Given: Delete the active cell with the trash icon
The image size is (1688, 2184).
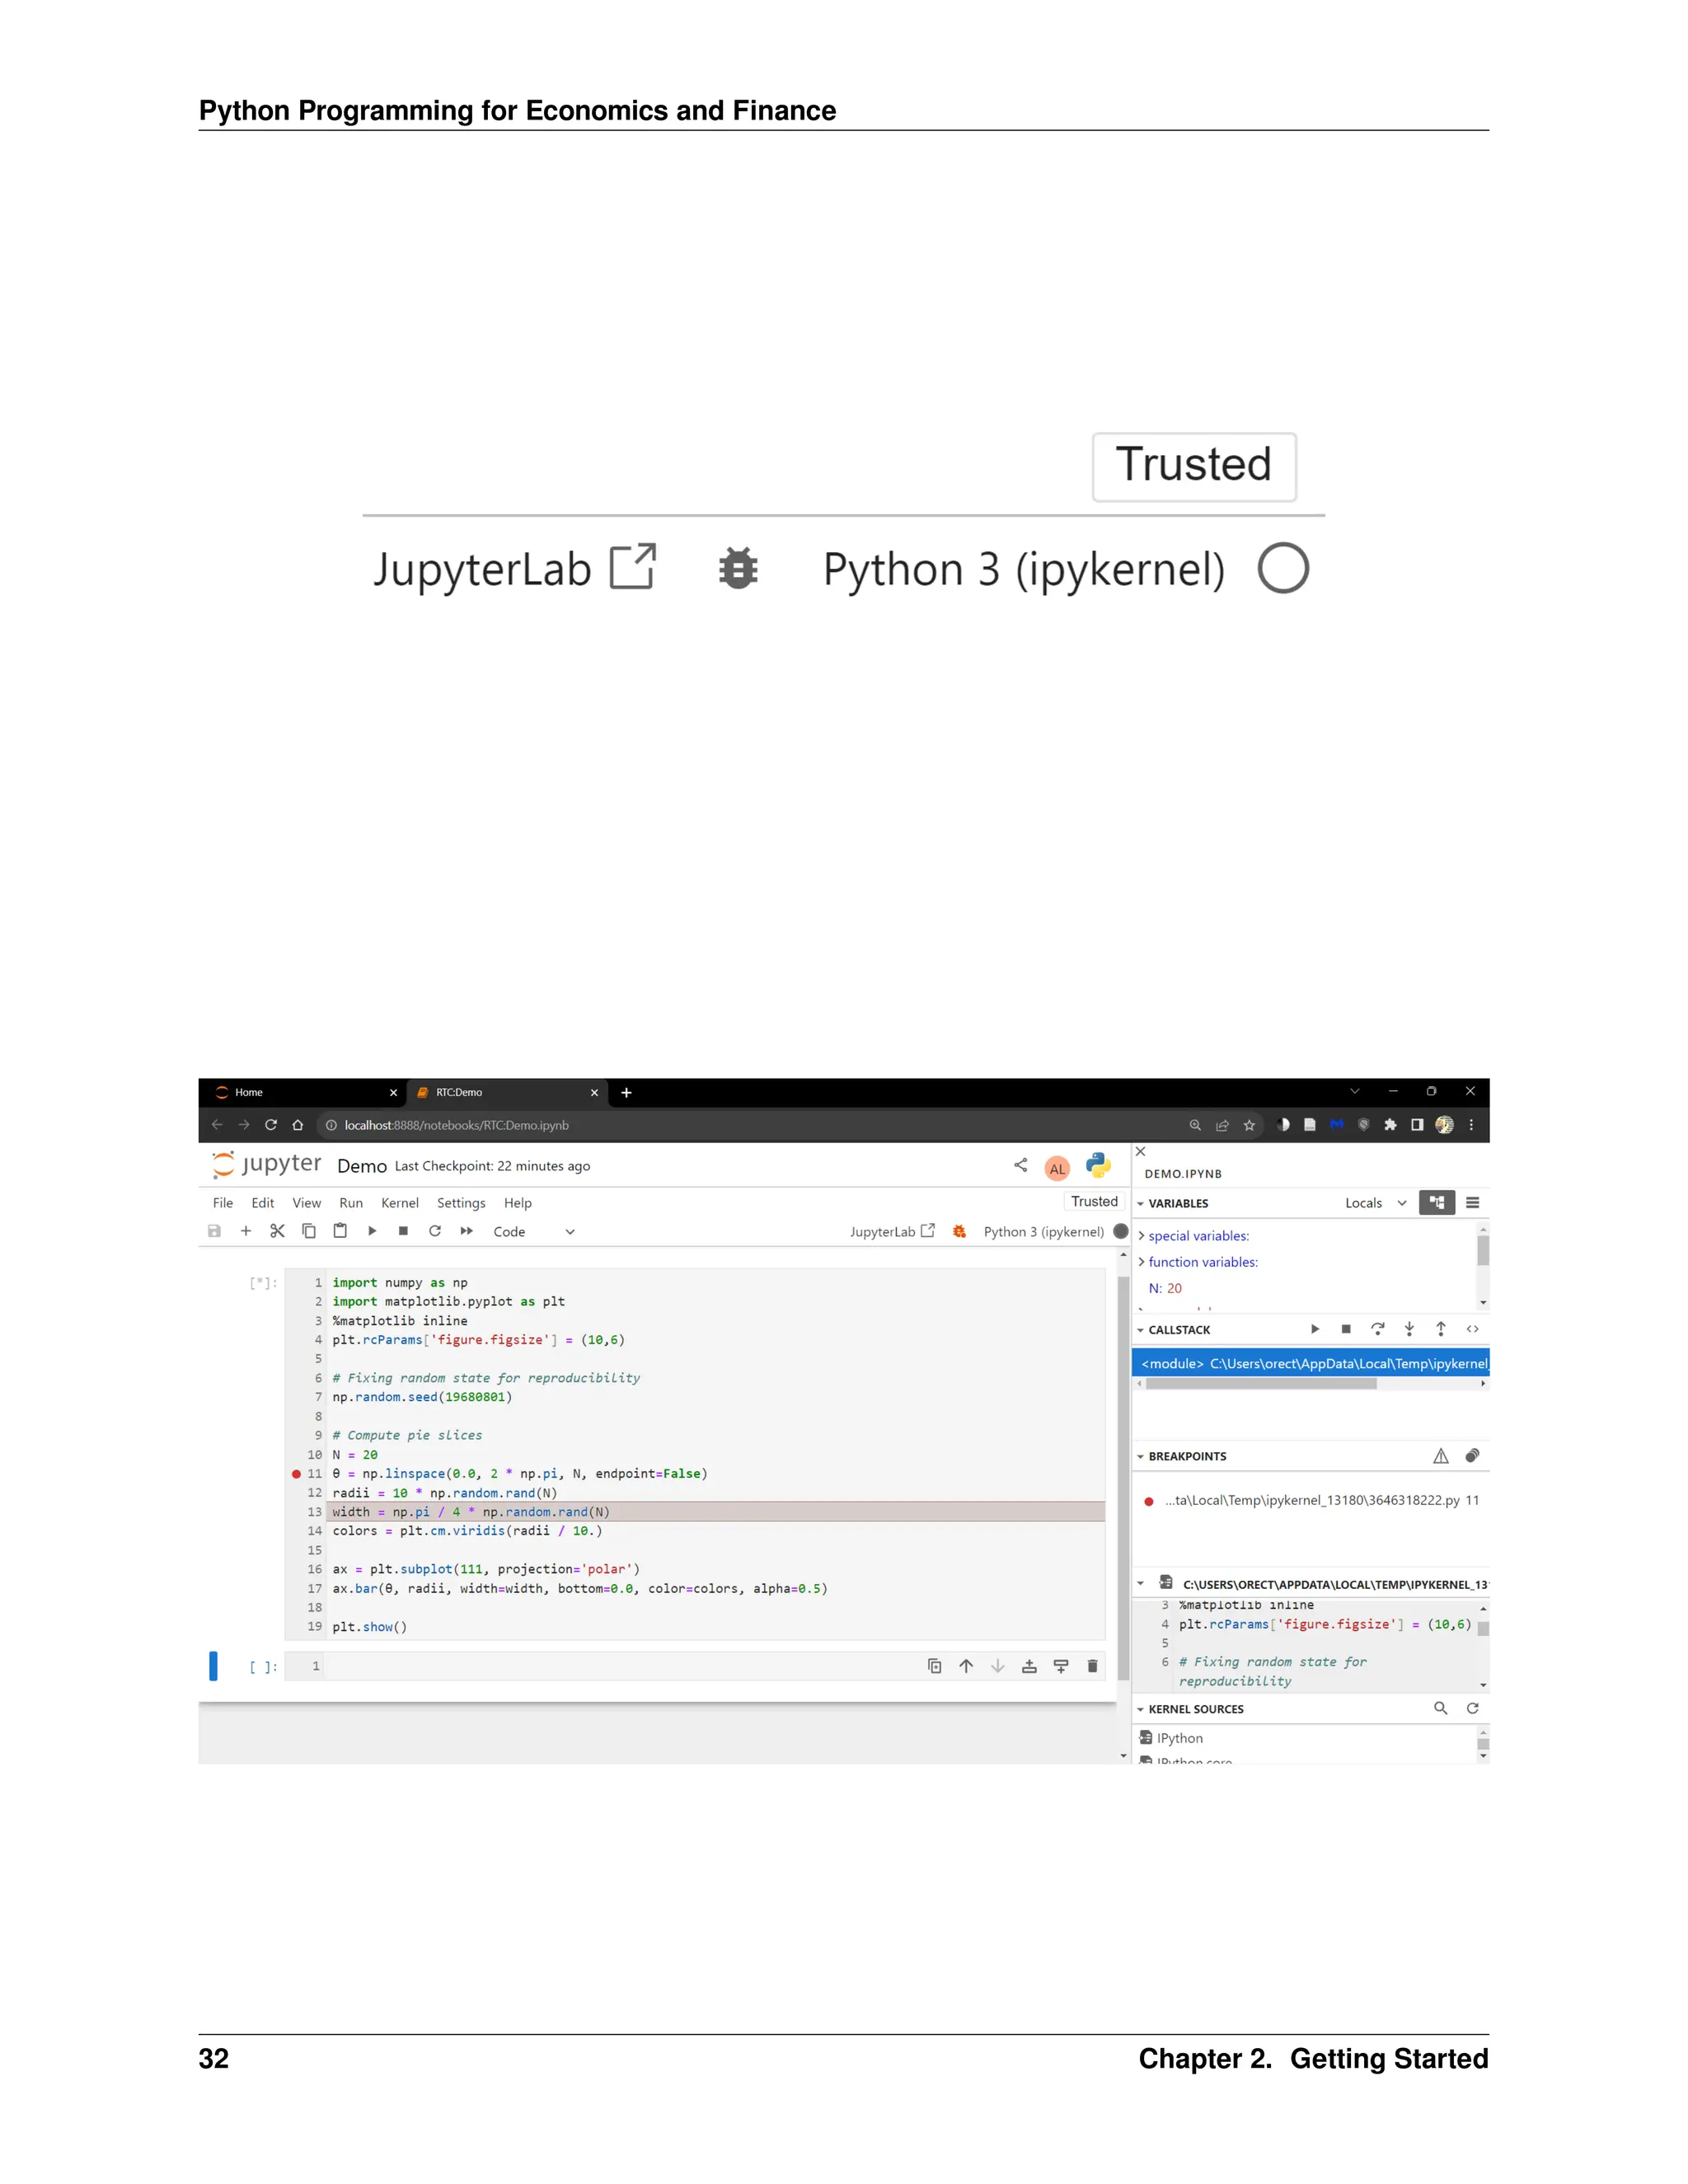Looking at the screenshot, I should click(1092, 1666).
